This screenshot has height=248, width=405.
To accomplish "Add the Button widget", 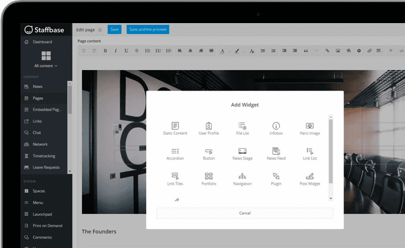I will [209, 154].
